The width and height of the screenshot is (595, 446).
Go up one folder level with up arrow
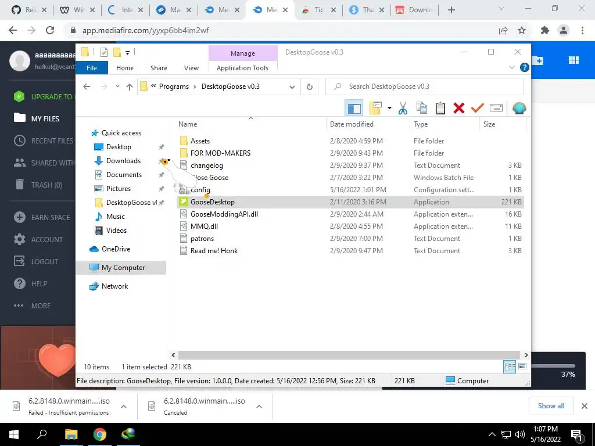[130, 87]
